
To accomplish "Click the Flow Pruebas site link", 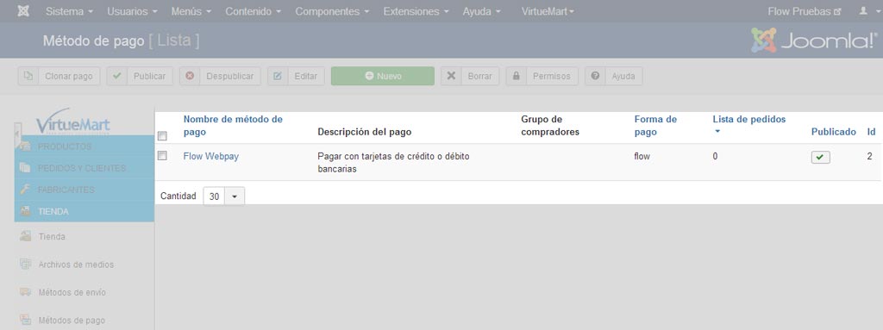I will [805, 11].
